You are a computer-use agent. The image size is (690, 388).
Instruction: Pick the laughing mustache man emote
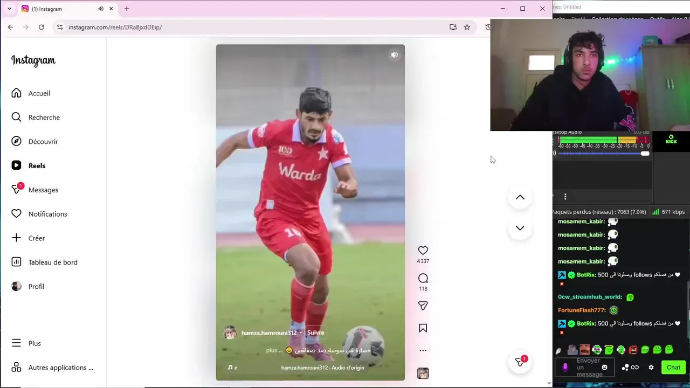(x=585, y=349)
